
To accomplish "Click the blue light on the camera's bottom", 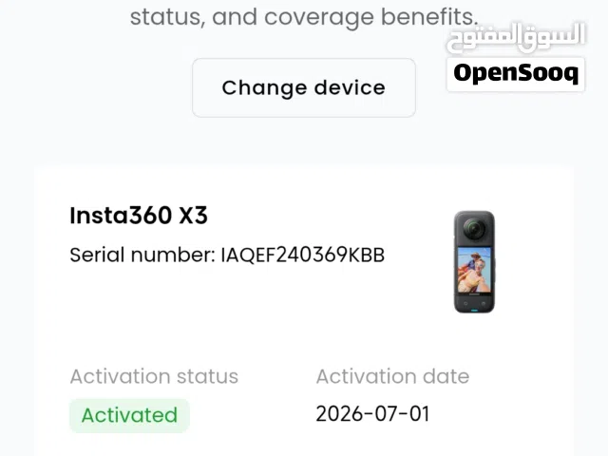I will 474,311.
